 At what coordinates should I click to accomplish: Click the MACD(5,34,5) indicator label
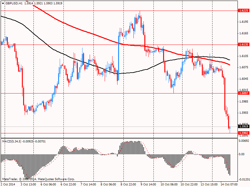12,141
